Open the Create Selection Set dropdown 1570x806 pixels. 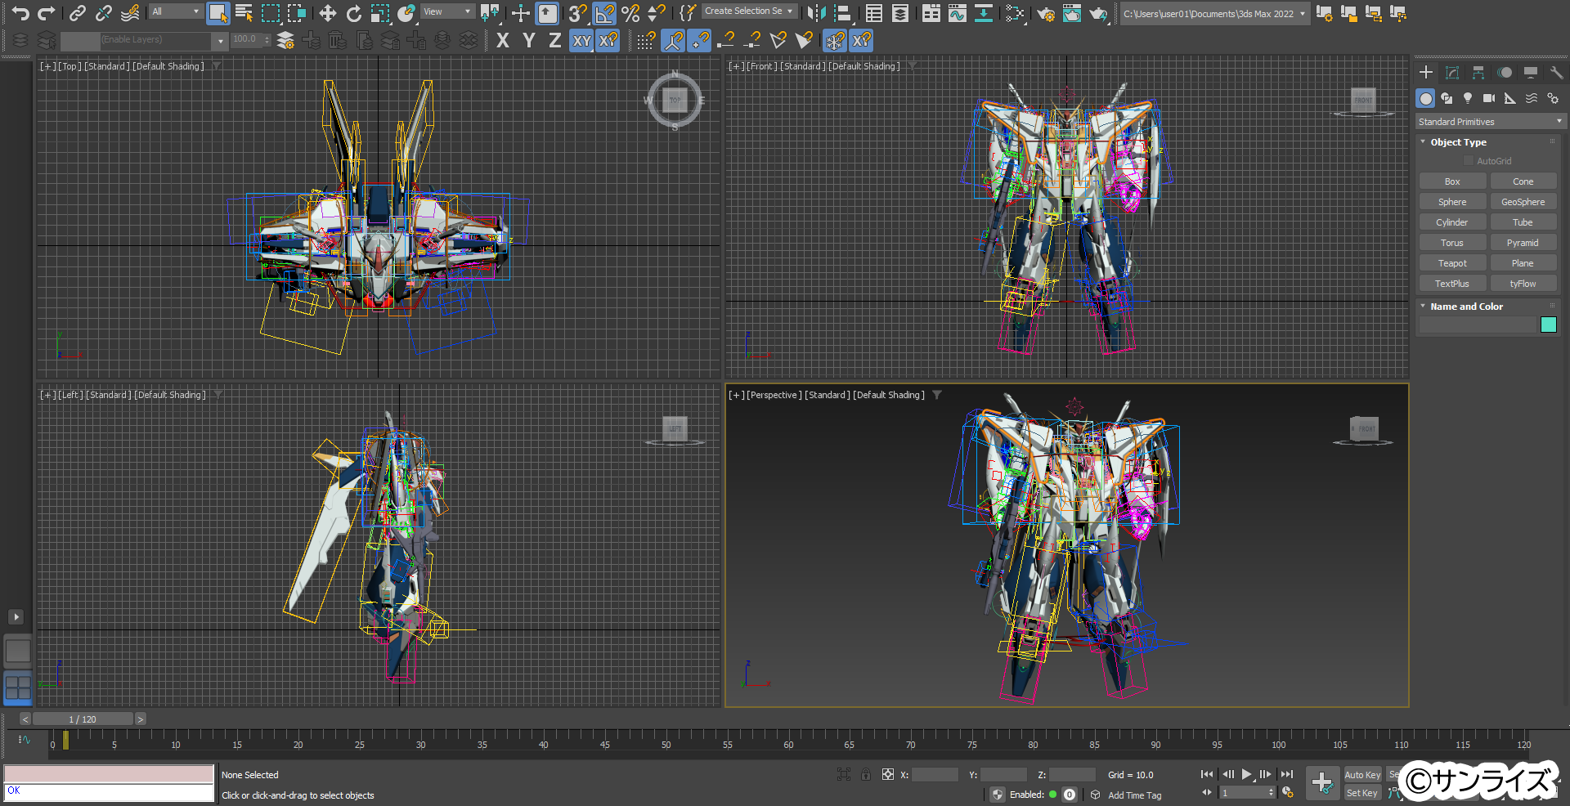tap(749, 11)
